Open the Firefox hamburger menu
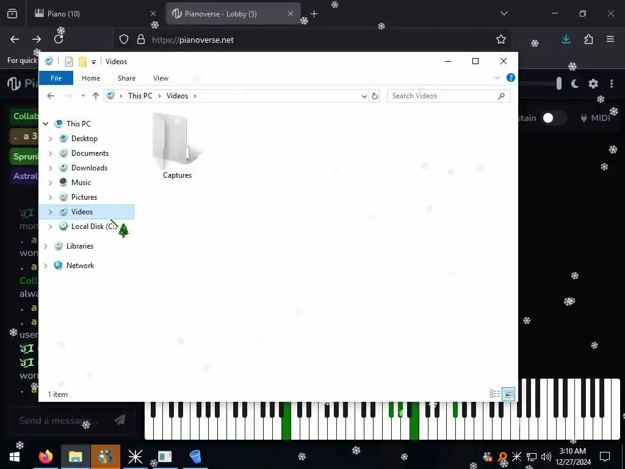625x469 pixels. coord(610,39)
